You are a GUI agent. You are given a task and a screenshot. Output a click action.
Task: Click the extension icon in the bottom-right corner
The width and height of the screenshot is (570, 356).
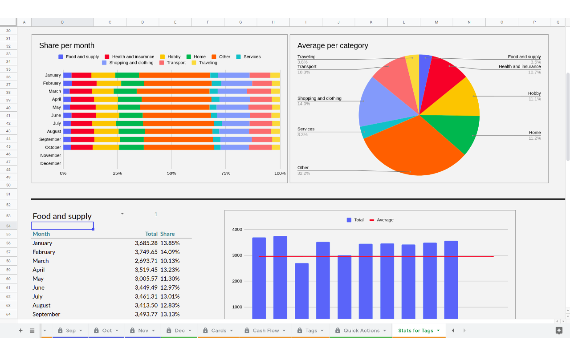click(558, 330)
